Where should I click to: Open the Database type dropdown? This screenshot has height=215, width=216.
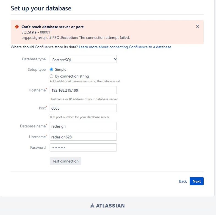click(83, 59)
